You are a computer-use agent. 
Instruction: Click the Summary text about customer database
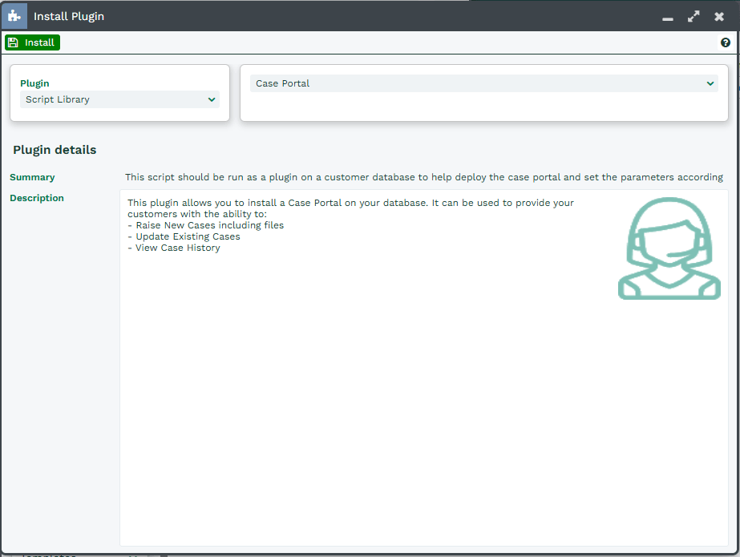(424, 177)
